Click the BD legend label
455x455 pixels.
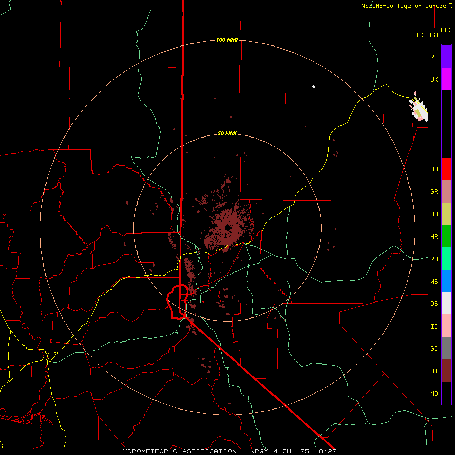pos(434,214)
